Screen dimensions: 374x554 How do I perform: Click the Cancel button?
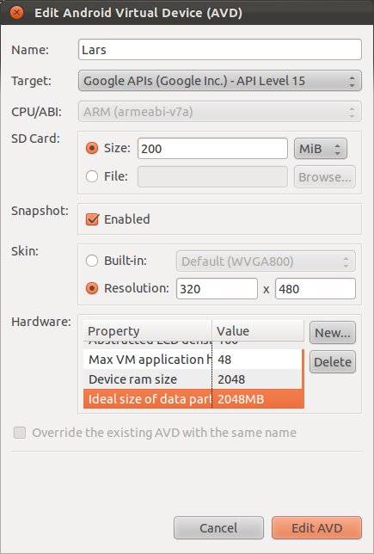pos(218,528)
